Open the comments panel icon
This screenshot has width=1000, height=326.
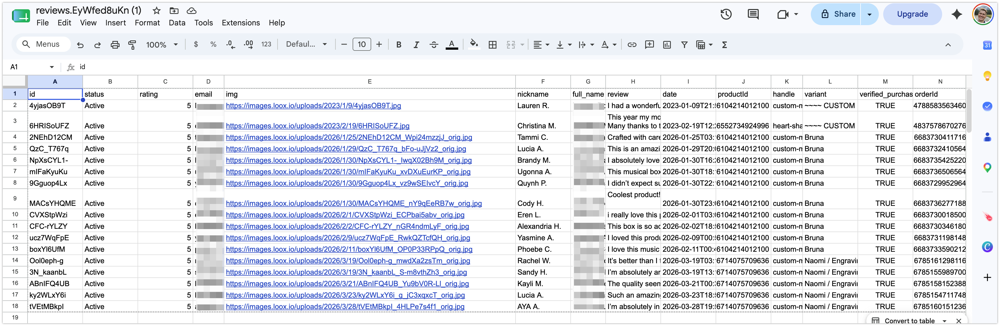[x=753, y=14]
